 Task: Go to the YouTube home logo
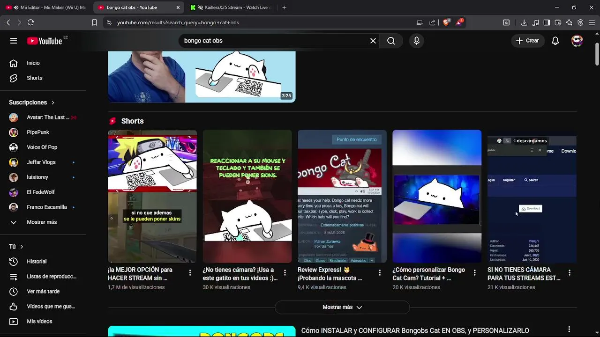[45, 41]
